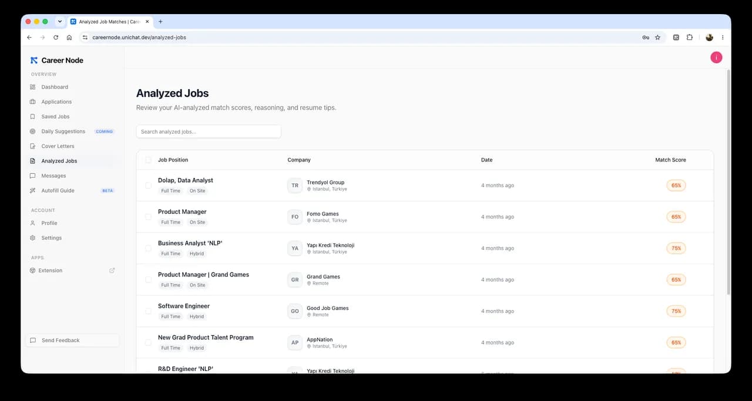
Task: Click the Cover Letters document icon
Action: (33, 146)
